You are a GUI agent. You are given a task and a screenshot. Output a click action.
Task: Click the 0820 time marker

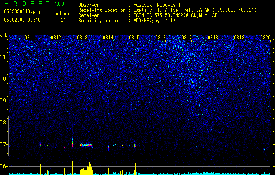pyautogui.click(x=265, y=38)
